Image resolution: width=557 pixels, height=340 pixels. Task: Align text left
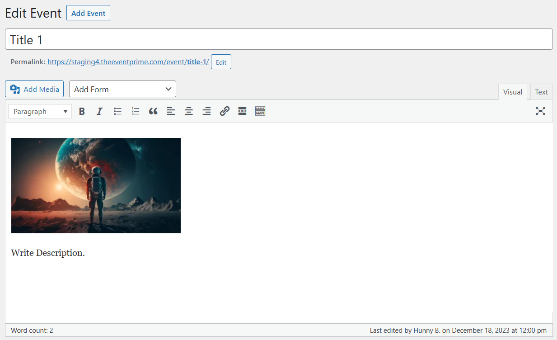click(171, 111)
